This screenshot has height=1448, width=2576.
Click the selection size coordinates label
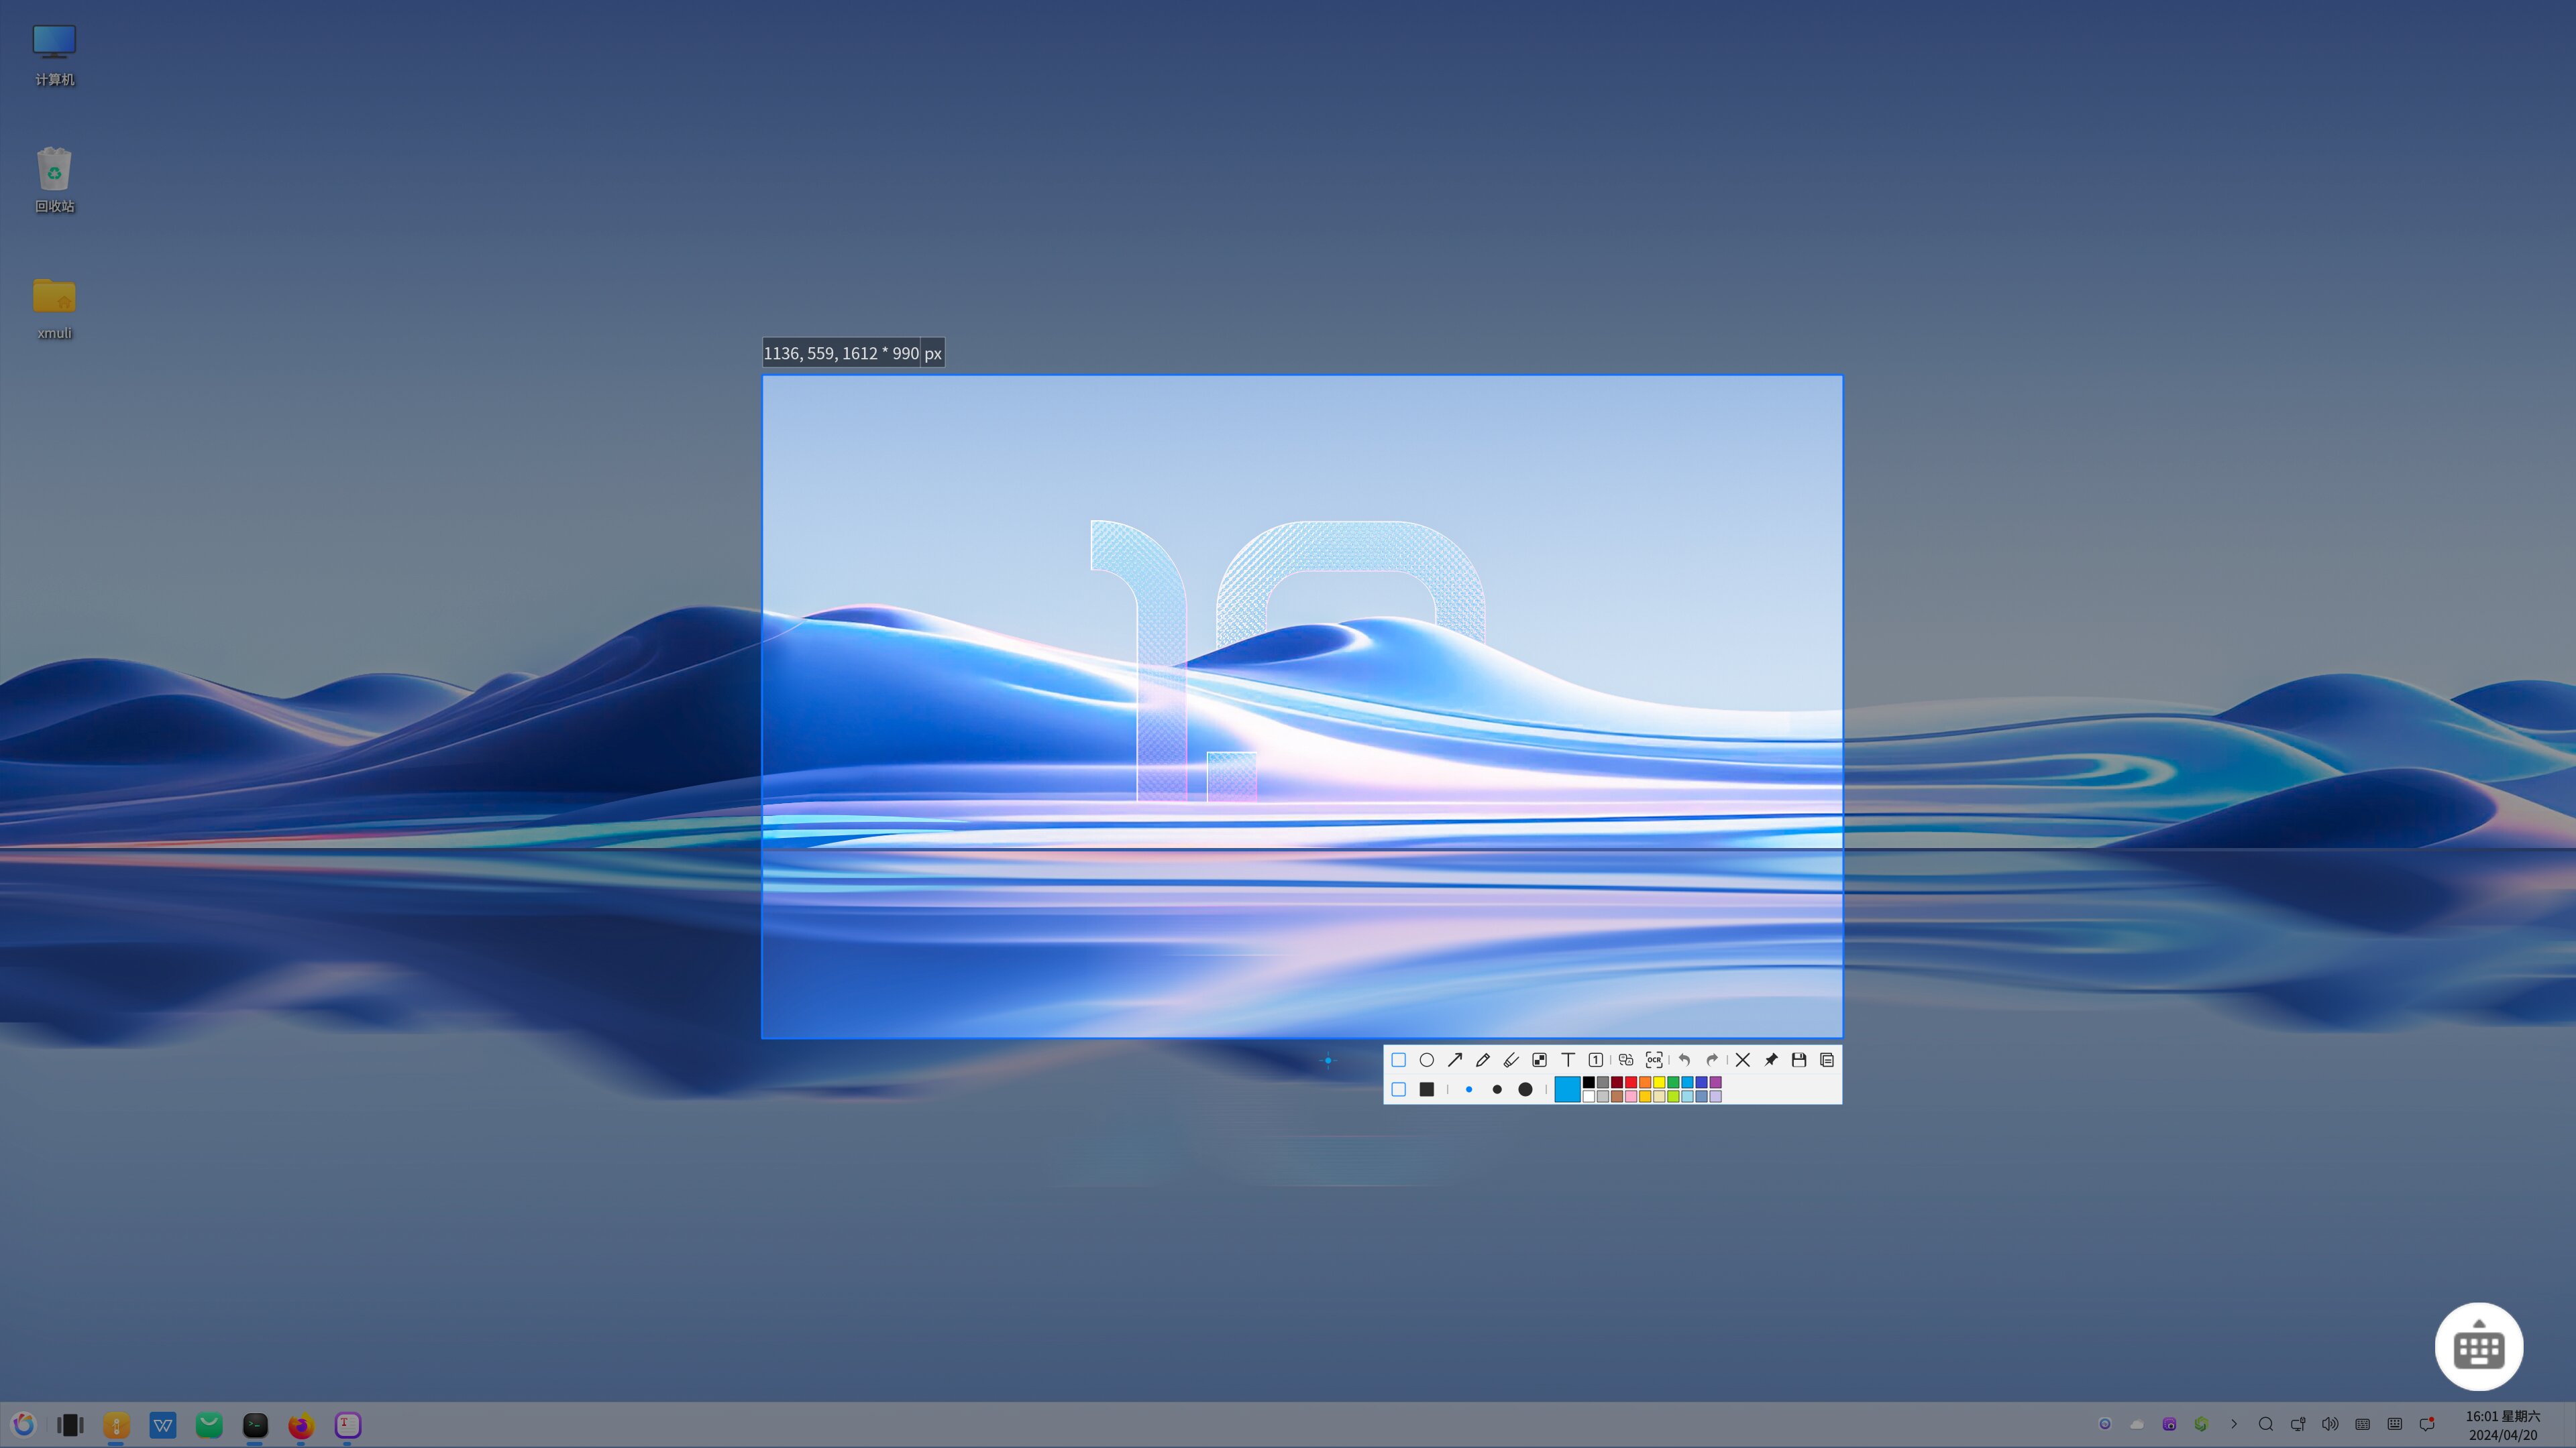(x=841, y=353)
